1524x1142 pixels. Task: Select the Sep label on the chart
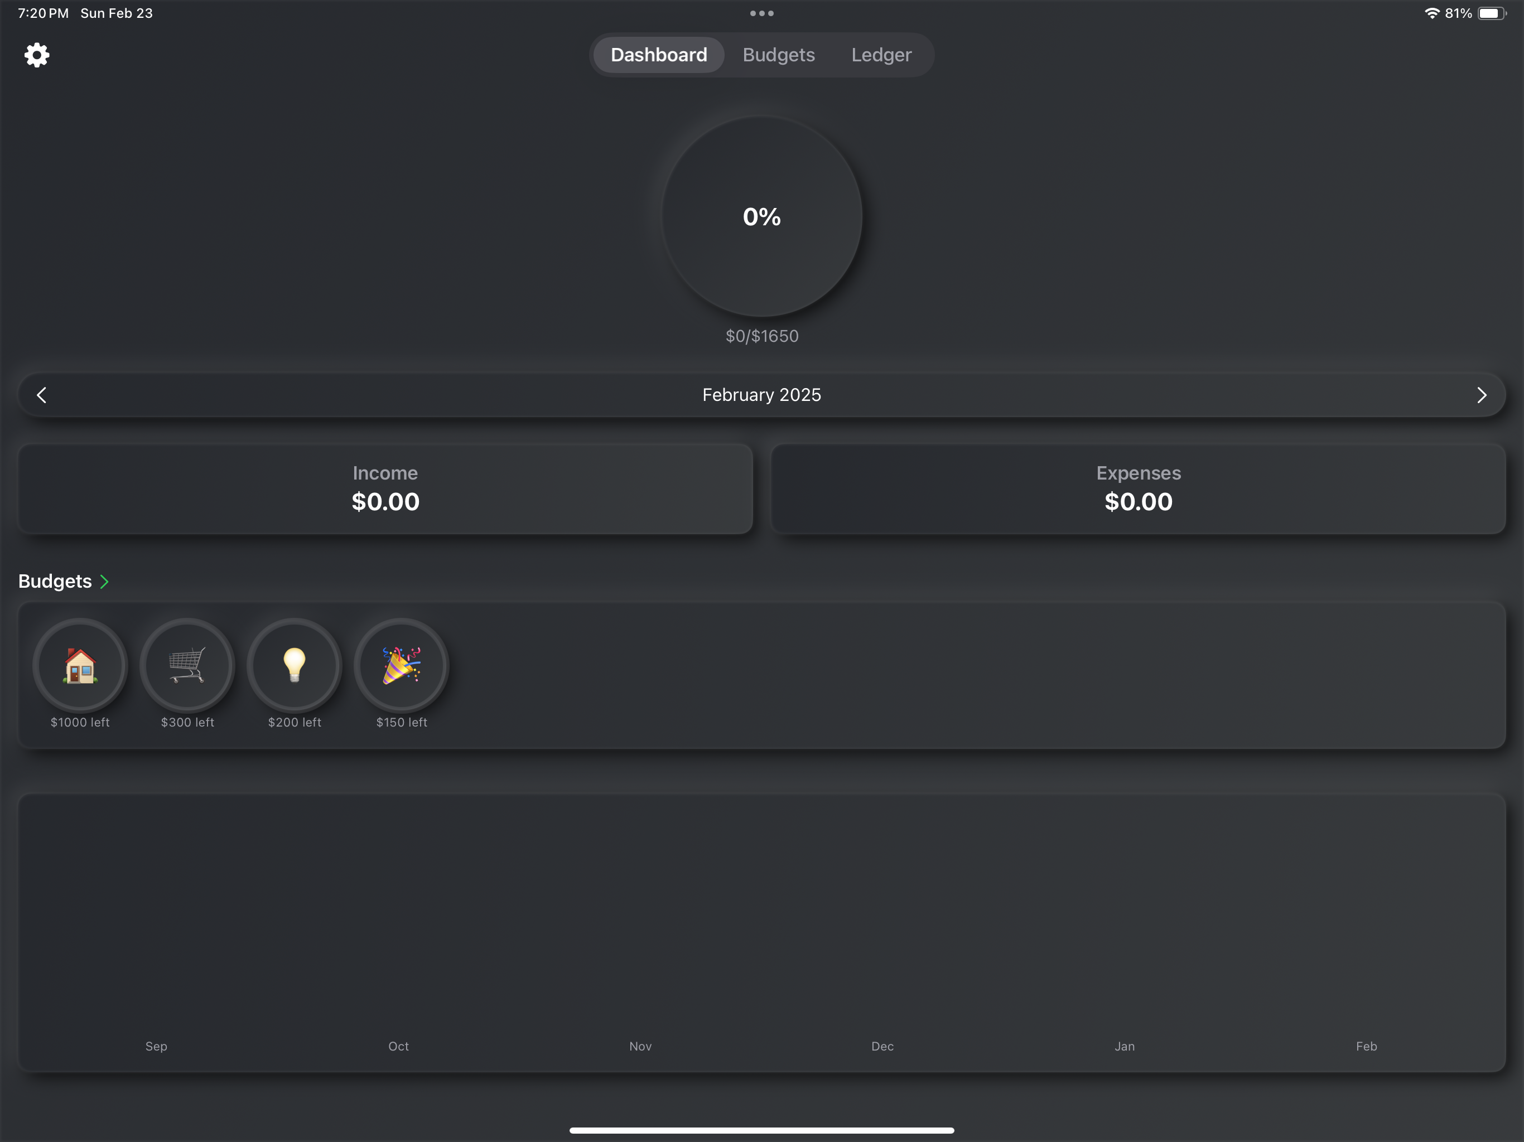click(x=156, y=1046)
